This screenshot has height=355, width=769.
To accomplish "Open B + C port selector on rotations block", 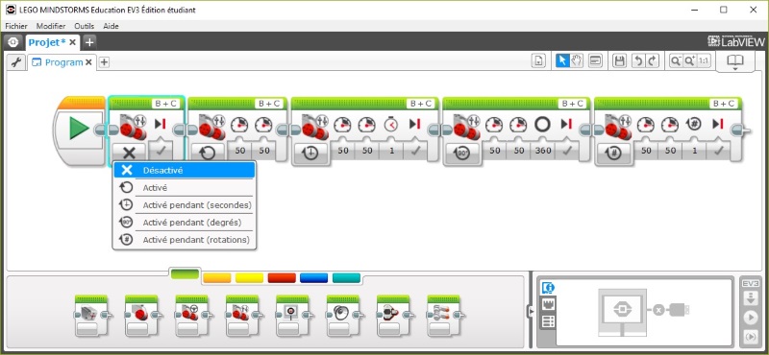I will (x=724, y=104).
